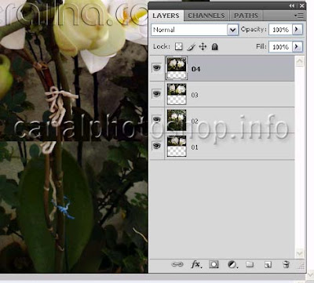Viewport: 314px width, 283px height.
Task: Click the Opacity 100% value field
Action: pyautogui.click(x=280, y=30)
